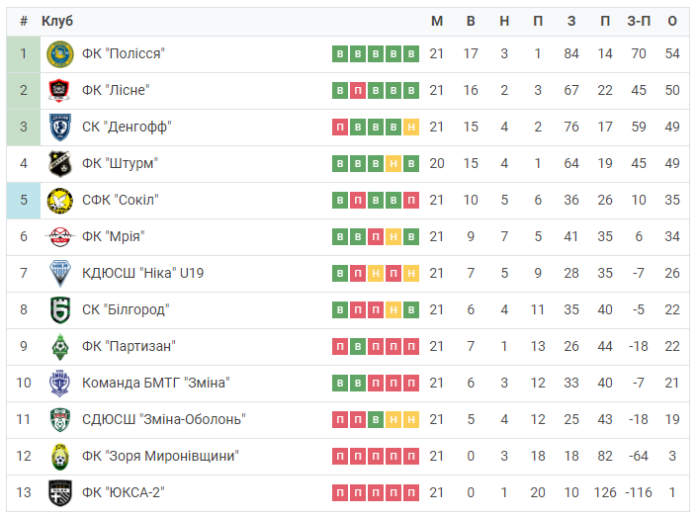Open Команда БМТГ "Зміна" team link

pos(156,383)
